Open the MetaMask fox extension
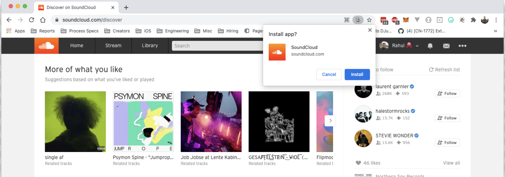Image resolution: width=505 pixels, height=177 pixels. [x=406, y=20]
